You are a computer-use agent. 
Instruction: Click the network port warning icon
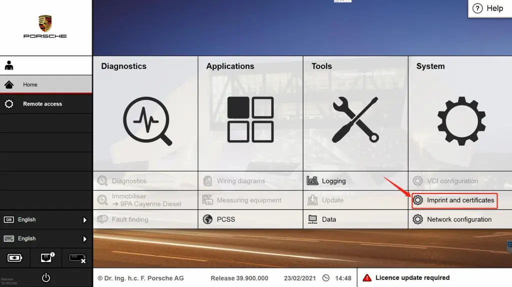tap(46, 258)
